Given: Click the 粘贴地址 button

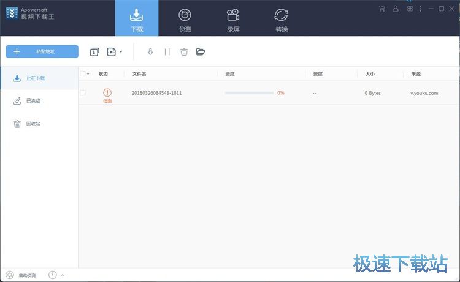Looking at the screenshot, I should click(x=42, y=51).
